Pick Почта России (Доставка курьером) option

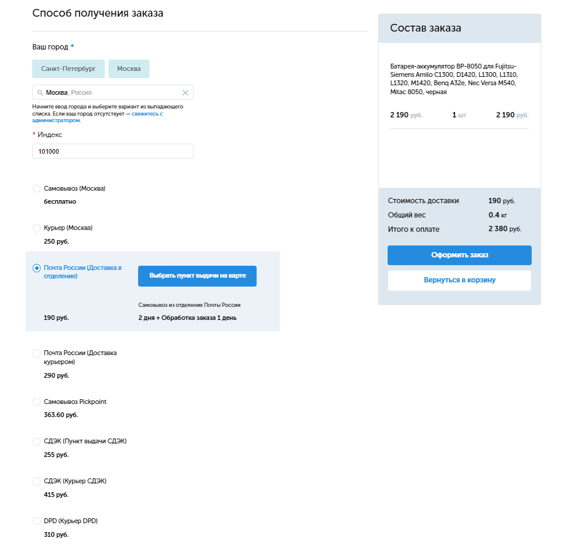36,353
